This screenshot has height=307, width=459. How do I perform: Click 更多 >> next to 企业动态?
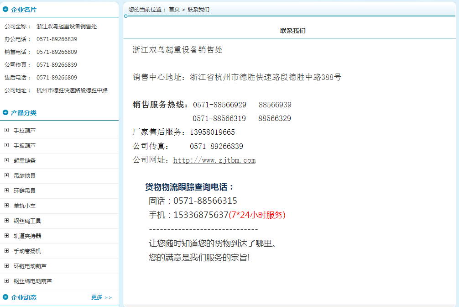click(x=101, y=297)
